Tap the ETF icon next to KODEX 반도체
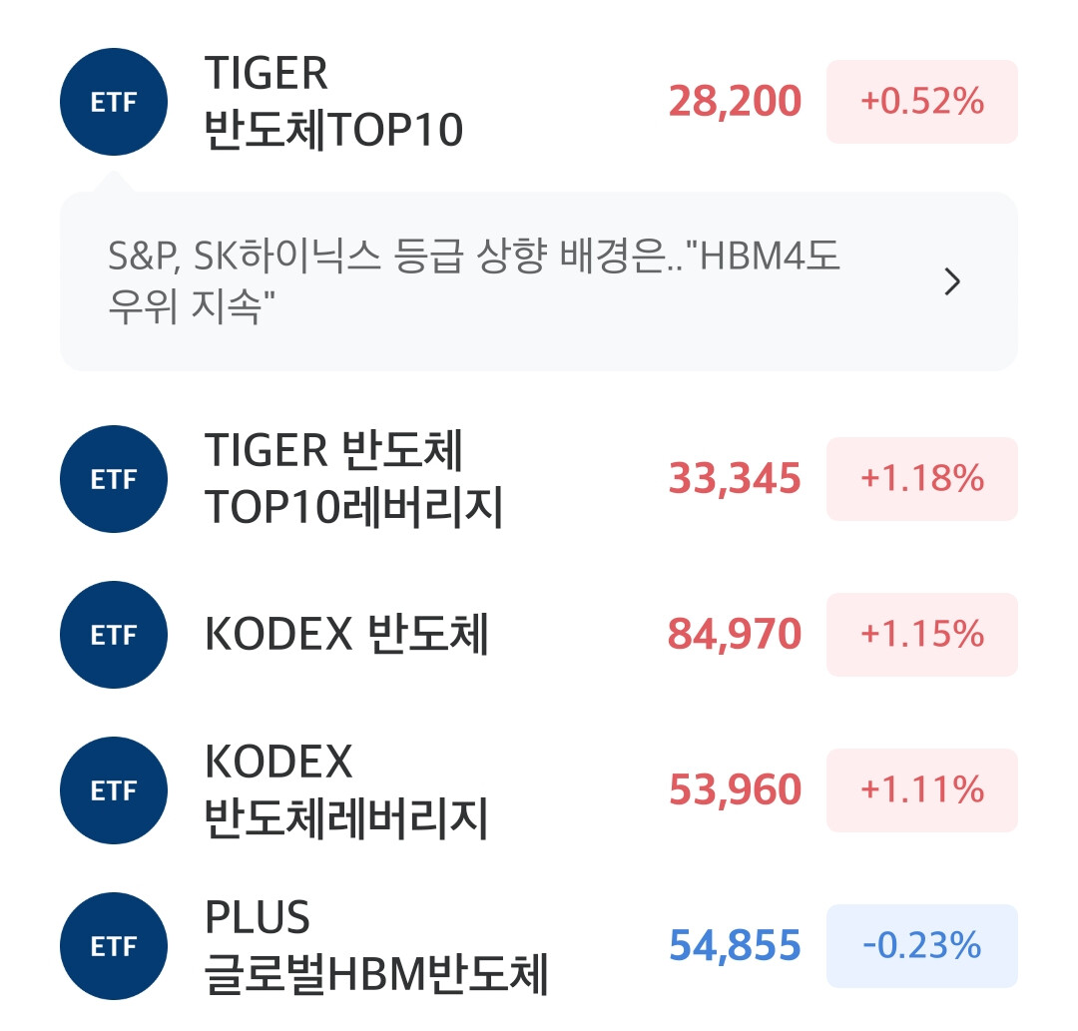The width and height of the screenshot is (1078, 1031). coord(114,635)
